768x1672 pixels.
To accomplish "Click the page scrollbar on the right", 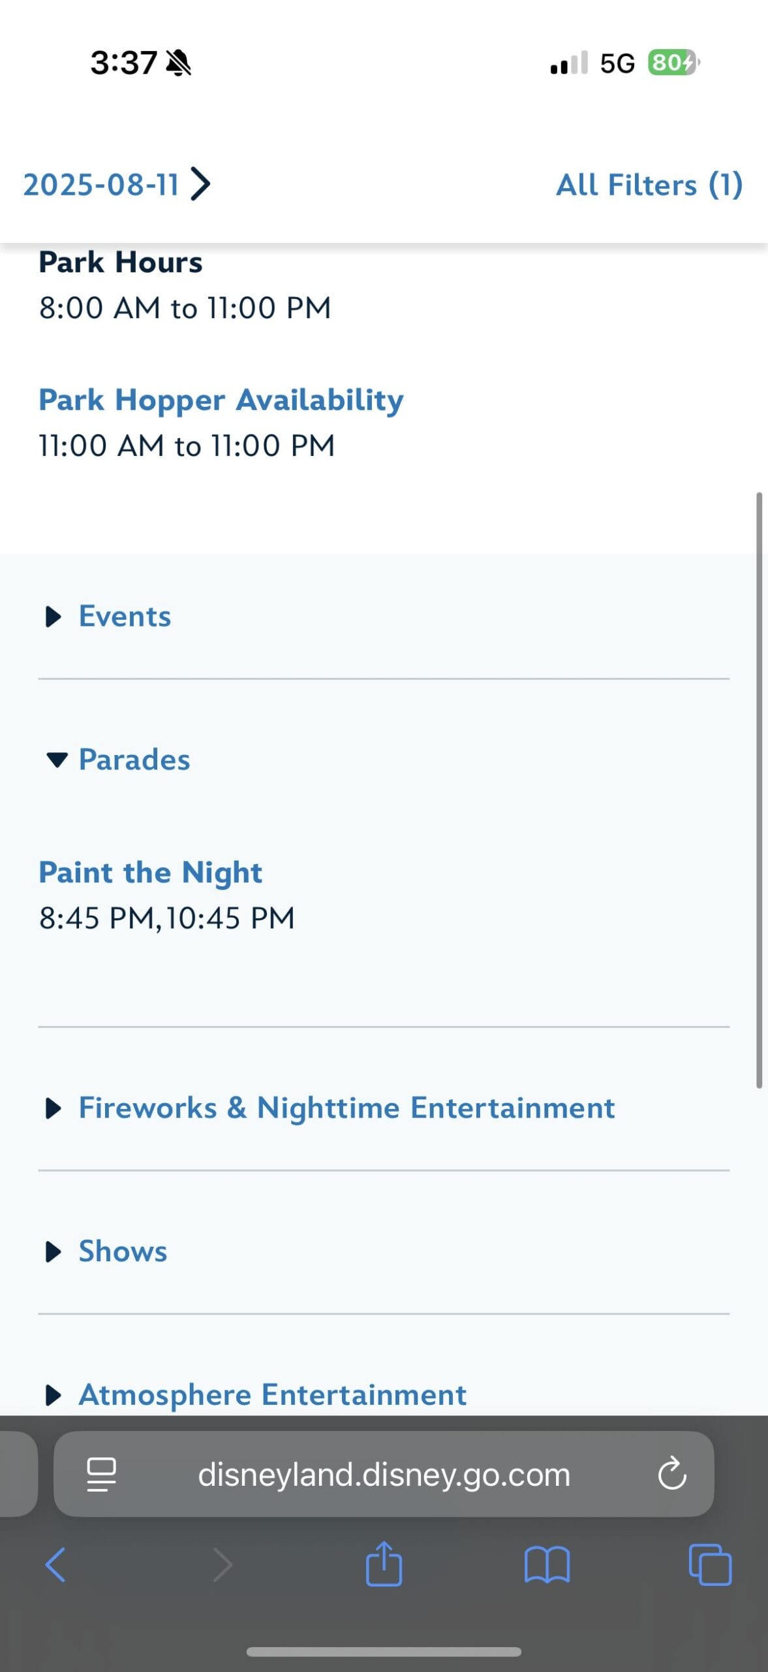I will [759, 790].
